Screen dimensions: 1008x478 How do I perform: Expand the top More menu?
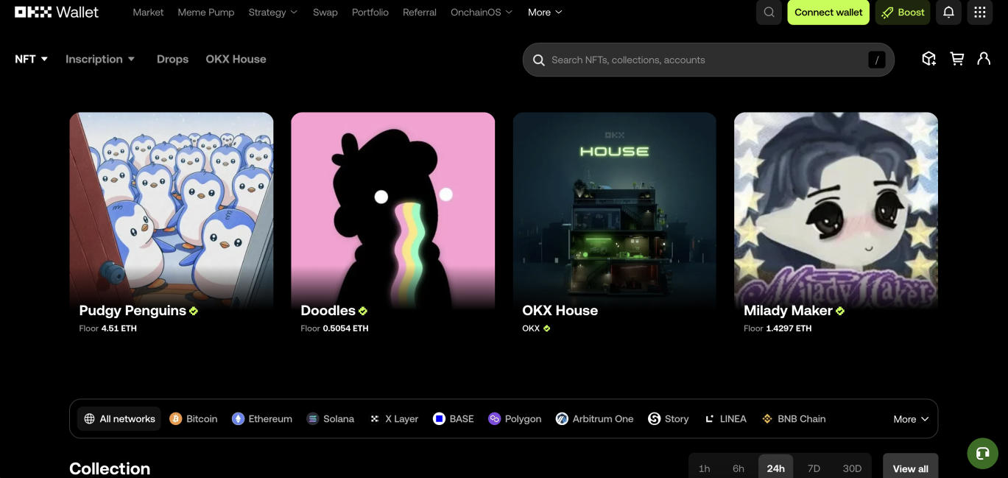point(545,13)
